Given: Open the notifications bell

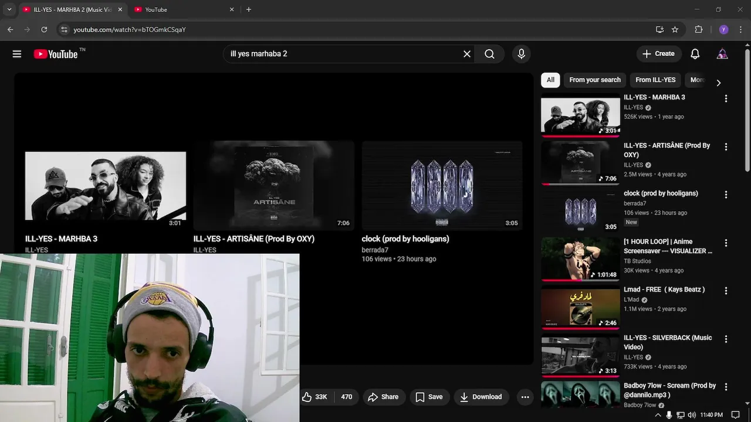Looking at the screenshot, I should 695,54.
